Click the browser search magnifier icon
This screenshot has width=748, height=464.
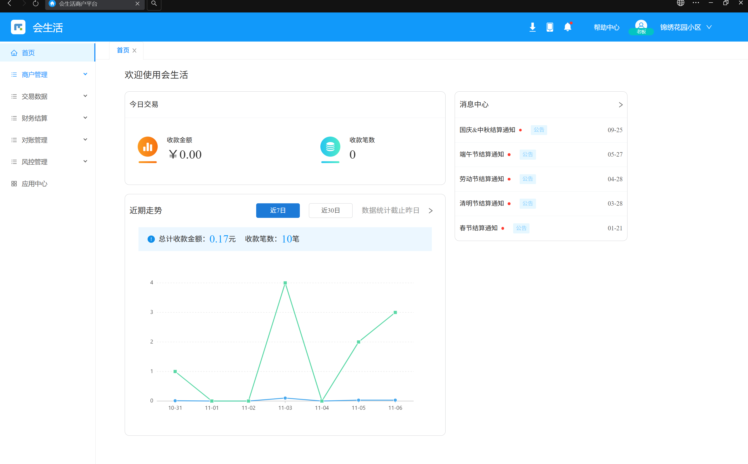[154, 4]
